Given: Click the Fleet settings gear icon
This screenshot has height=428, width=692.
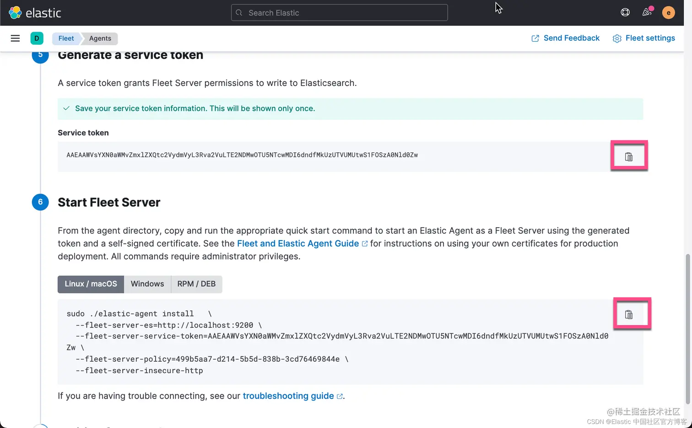Looking at the screenshot, I should [x=617, y=38].
